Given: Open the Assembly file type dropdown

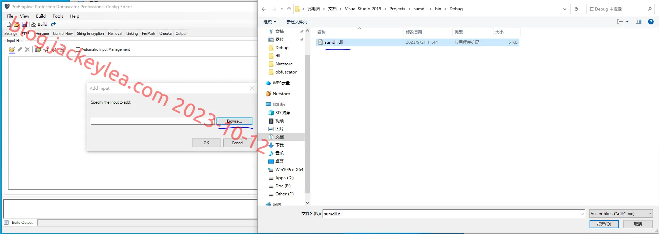Looking at the screenshot, I should [x=621, y=213].
